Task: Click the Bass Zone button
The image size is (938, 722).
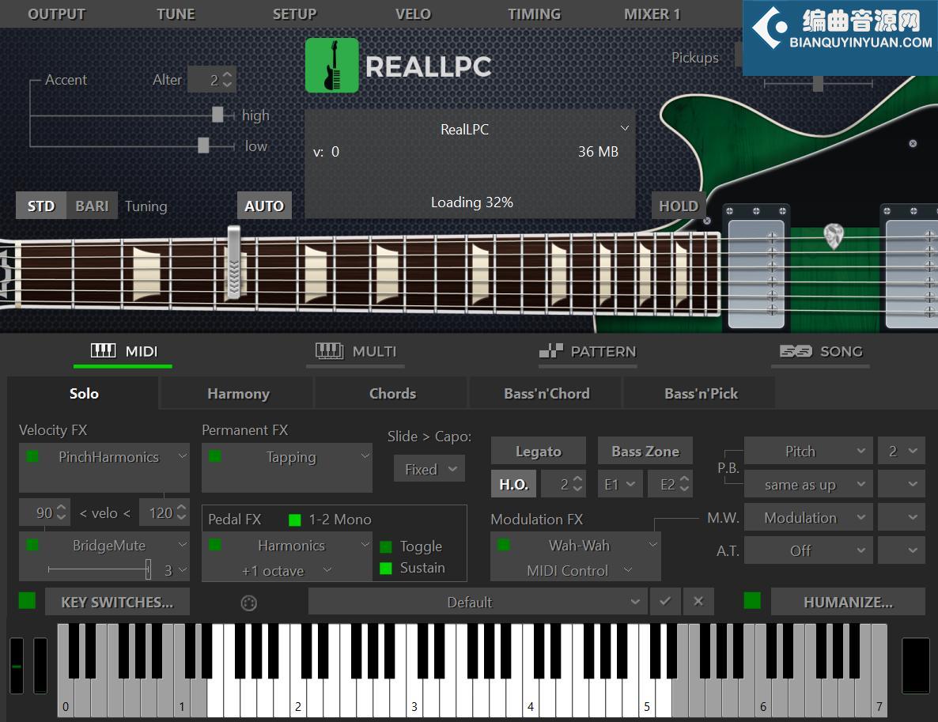Action: click(645, 451)
